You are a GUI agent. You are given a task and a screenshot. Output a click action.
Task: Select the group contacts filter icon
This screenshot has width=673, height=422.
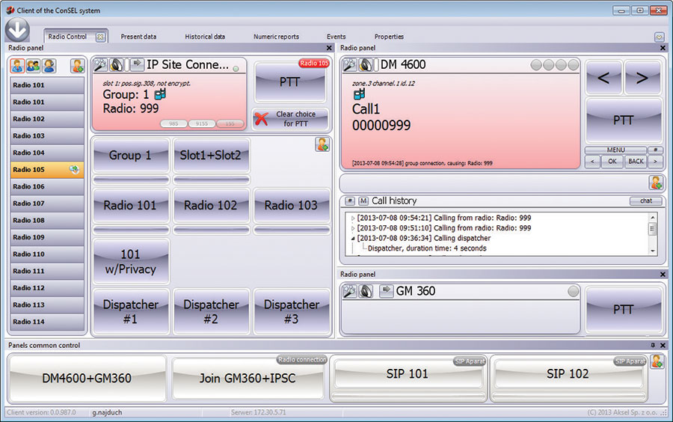coord(33,66)
